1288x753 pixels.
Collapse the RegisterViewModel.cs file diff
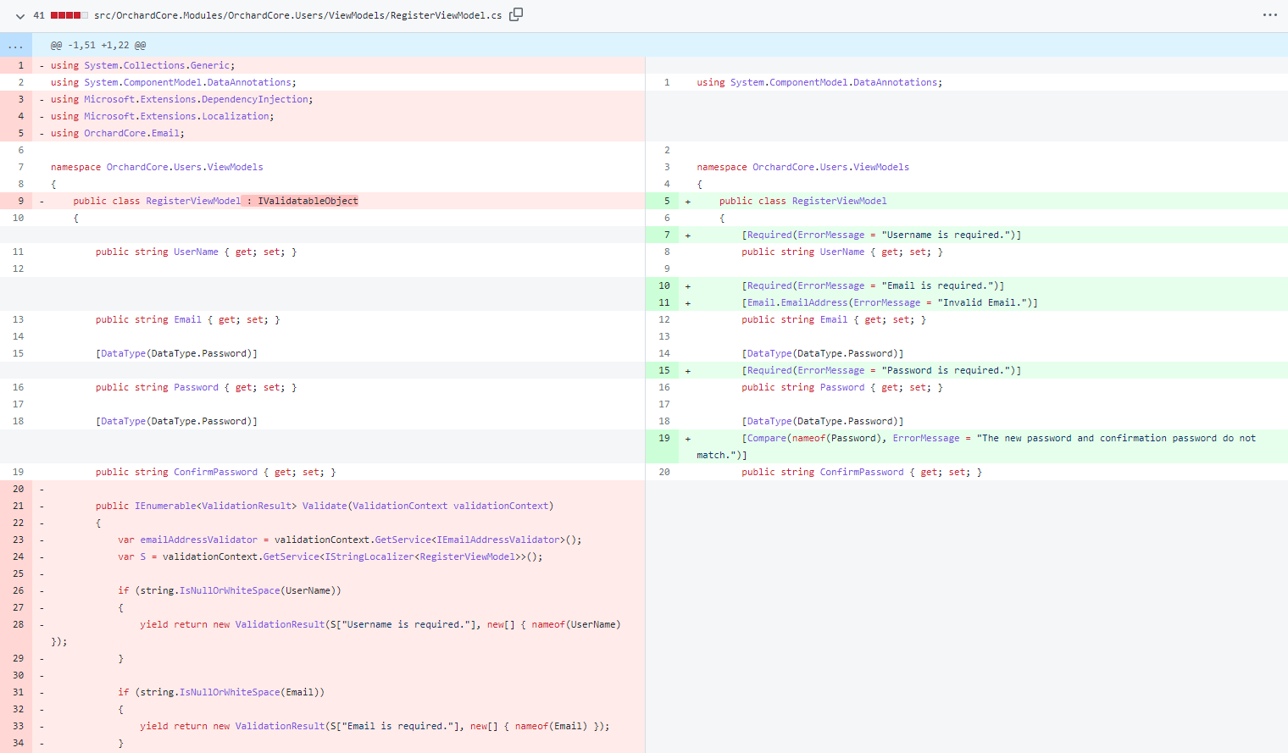pos(20,15)
